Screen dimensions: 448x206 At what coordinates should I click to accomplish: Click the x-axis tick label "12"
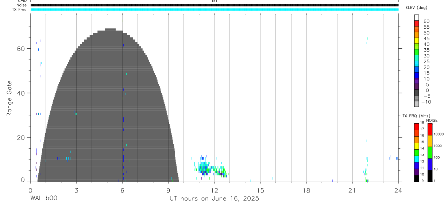click(x=214, y=190)
